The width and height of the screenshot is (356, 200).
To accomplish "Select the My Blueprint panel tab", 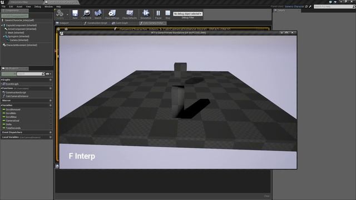I will click(14, 68).
